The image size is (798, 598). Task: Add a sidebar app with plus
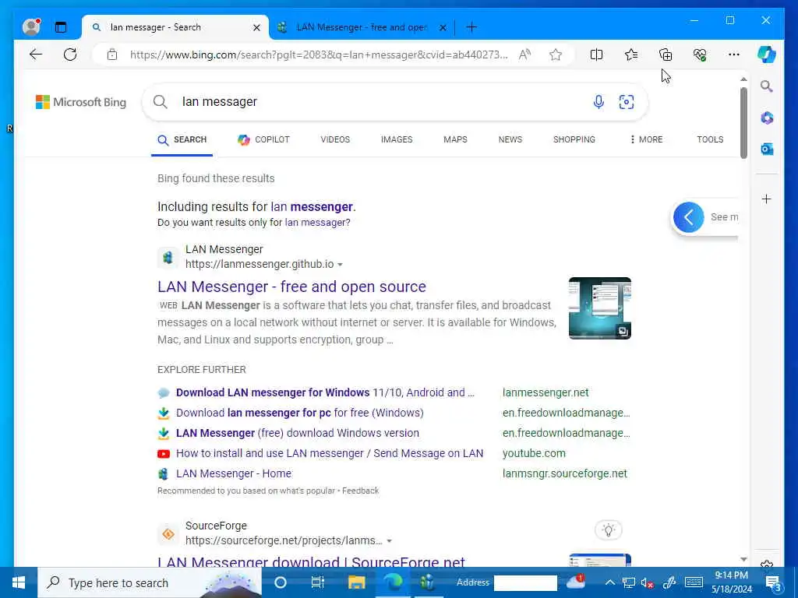767,199
